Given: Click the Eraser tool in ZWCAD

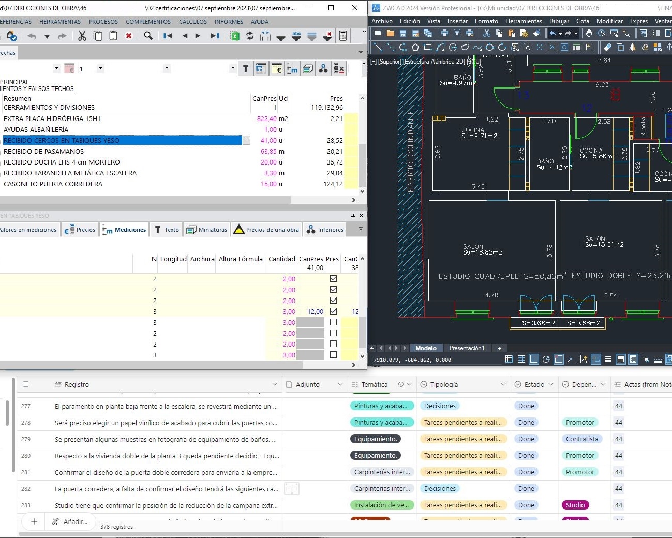Looking at the screenshot, I should [x=607, y=47].
